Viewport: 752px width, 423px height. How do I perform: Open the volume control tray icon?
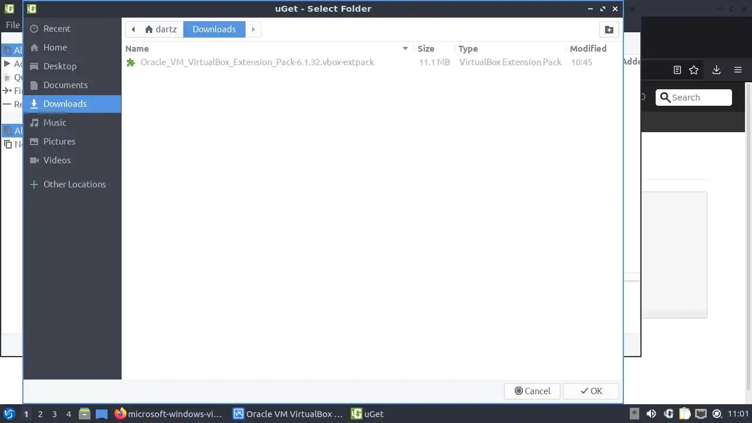(651, 414)
